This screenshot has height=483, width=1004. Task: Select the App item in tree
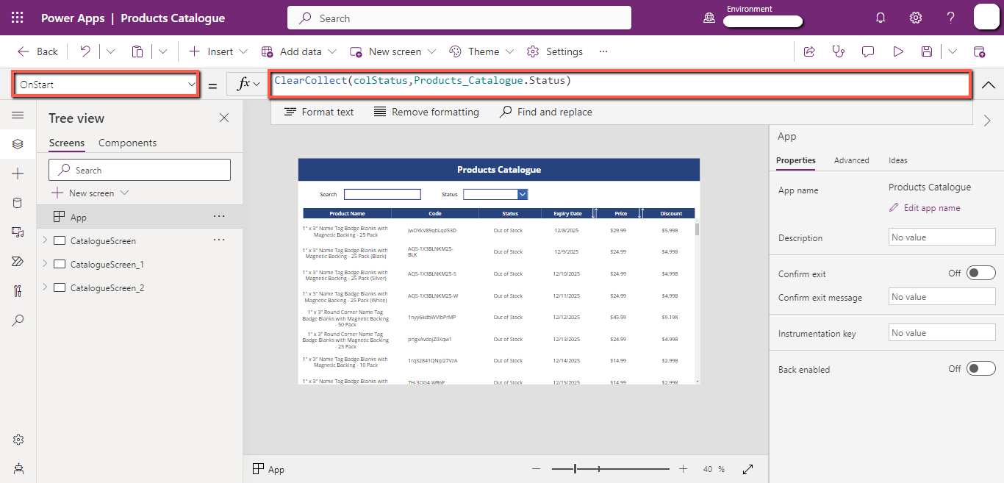[x=140, y=217]
